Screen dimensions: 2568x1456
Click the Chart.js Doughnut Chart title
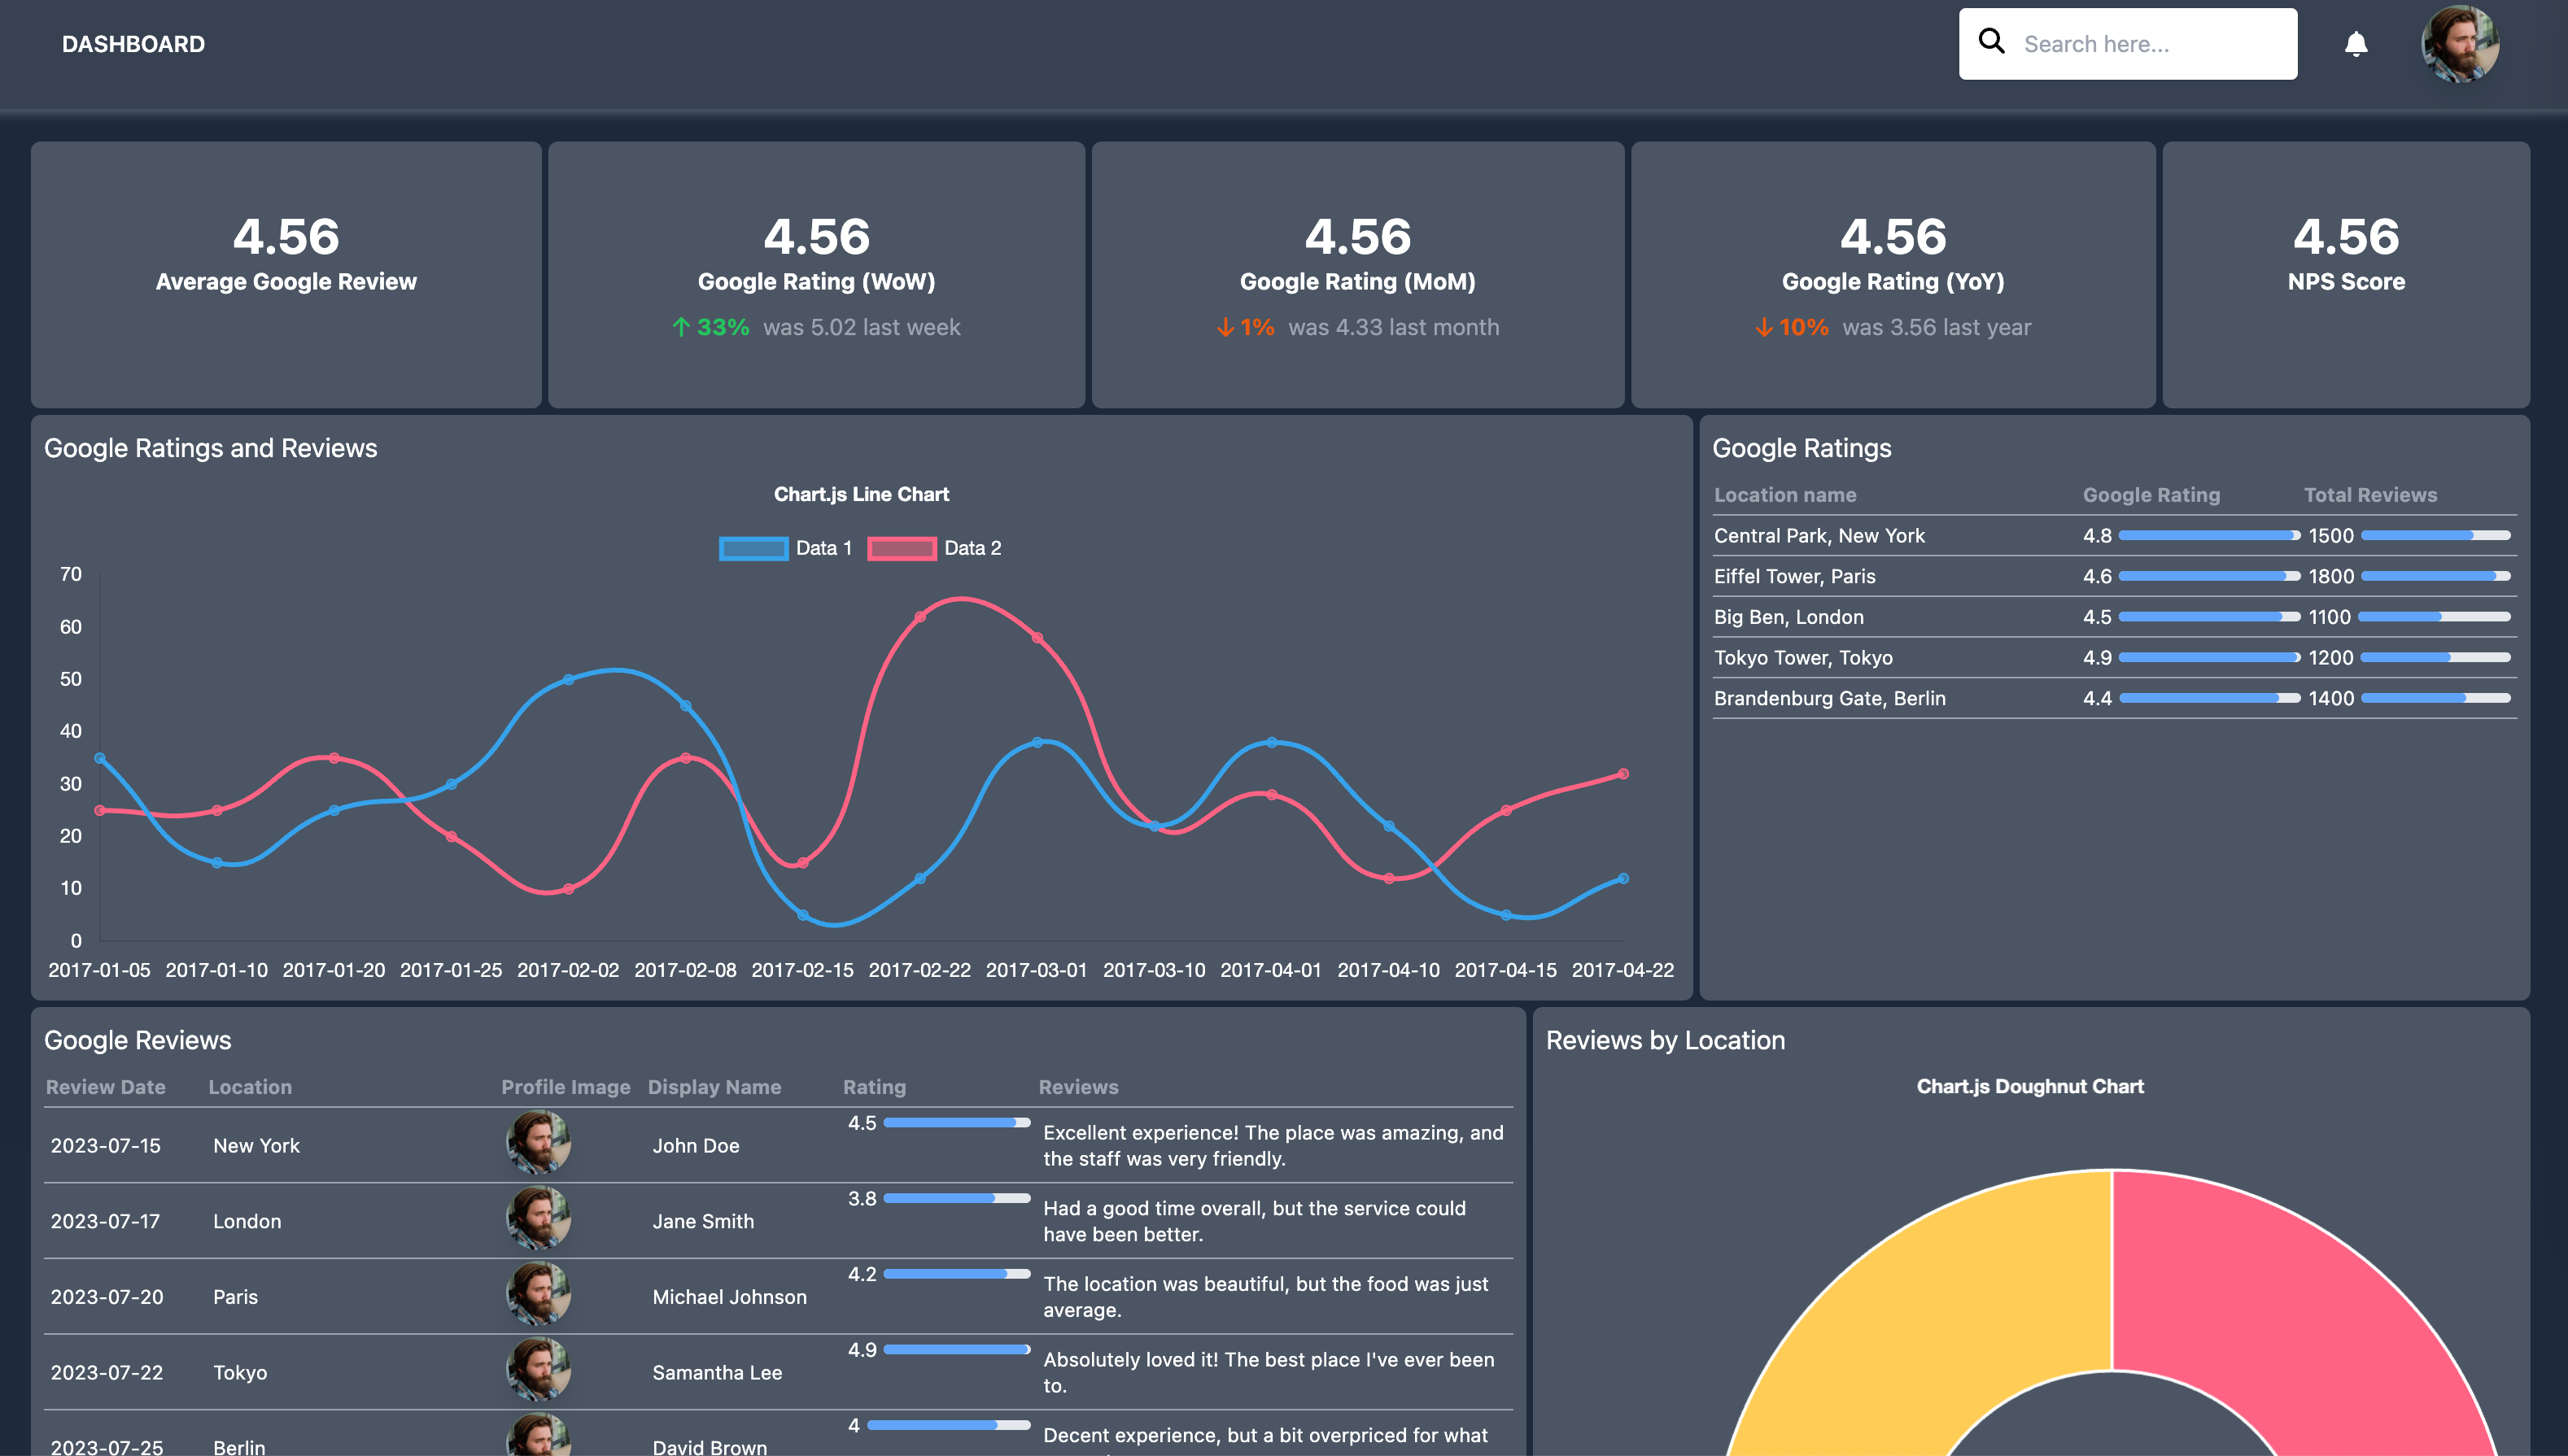pos(2030,1086)
